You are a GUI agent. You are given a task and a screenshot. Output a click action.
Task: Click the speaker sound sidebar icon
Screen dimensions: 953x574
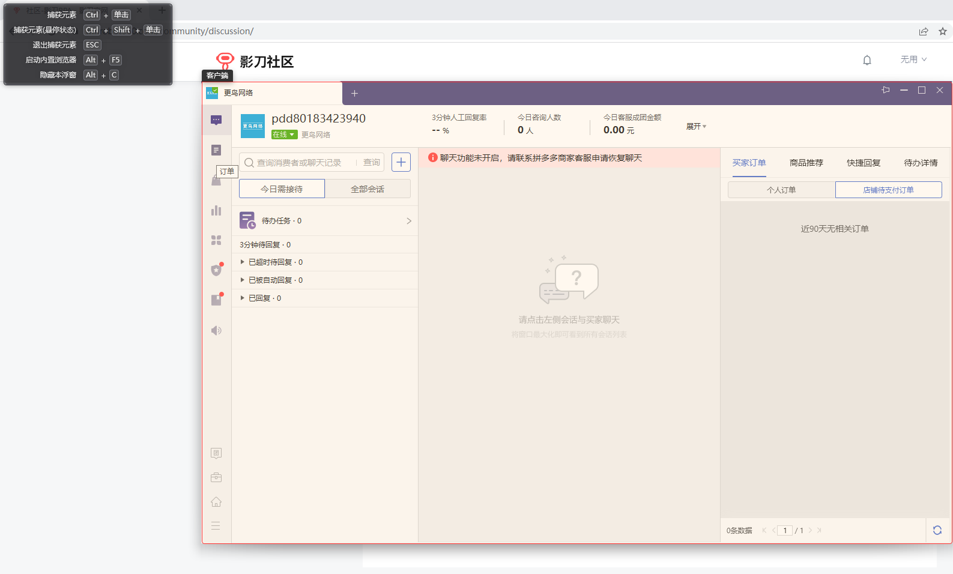pos(216,330)
